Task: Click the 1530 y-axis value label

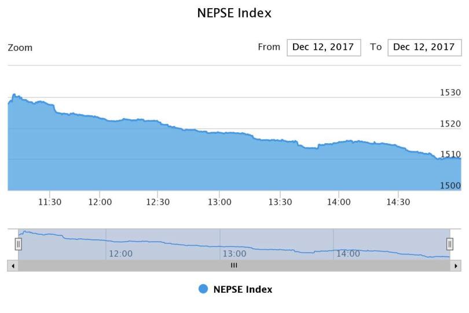Action: 450,92
